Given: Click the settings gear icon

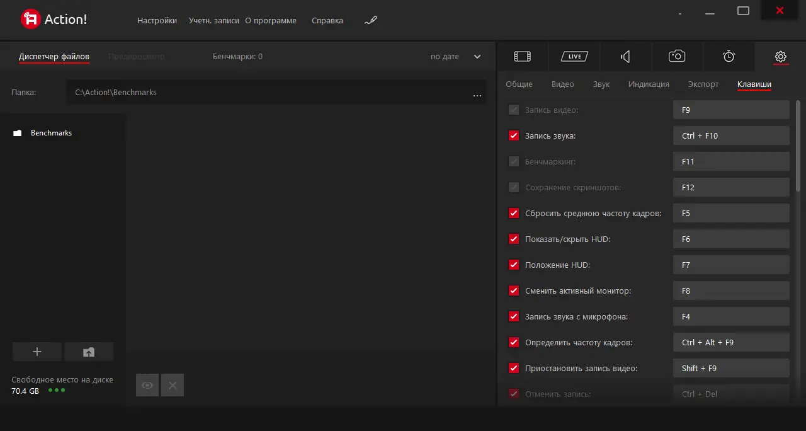Looking at the screenshot, I should [780, 57].
